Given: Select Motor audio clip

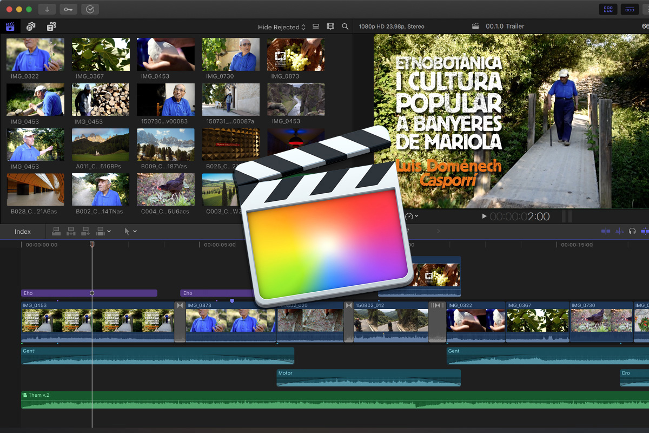Looking at the screenshot, I should pyautogui.click(x=368, y=378).
